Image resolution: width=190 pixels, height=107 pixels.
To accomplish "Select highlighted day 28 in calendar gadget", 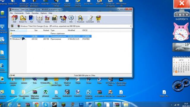I will (x=176, y=72).
